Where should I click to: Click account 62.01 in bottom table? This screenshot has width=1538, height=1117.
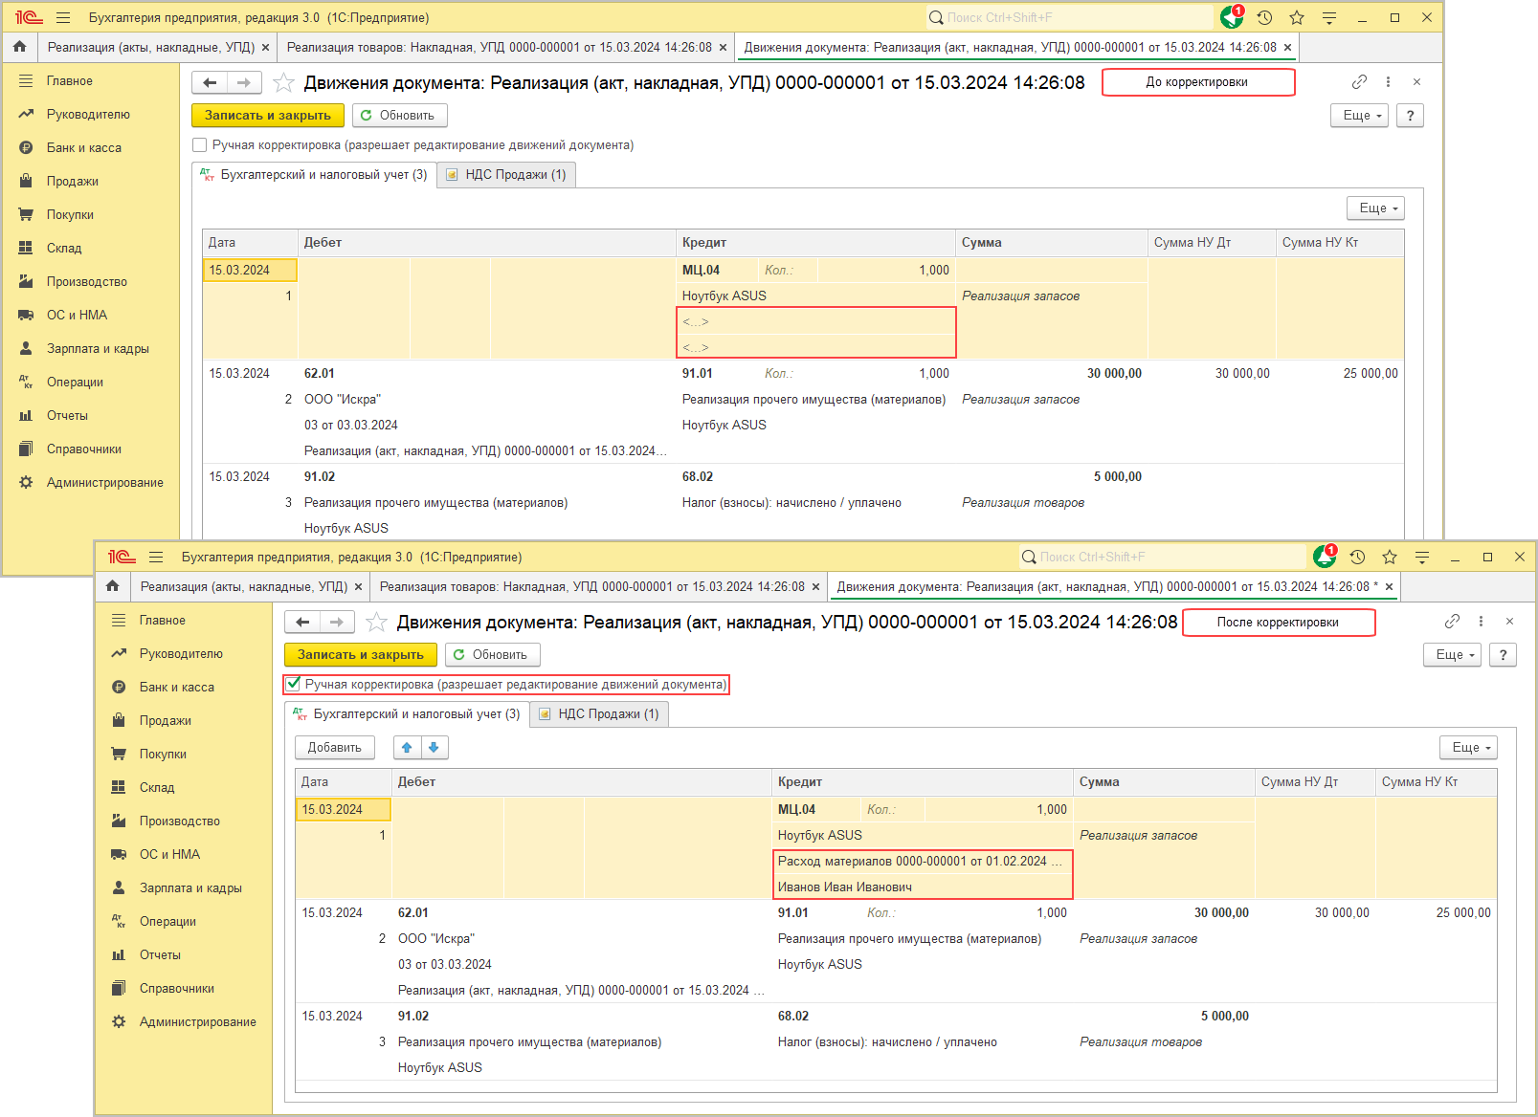(x=413, y=913)
